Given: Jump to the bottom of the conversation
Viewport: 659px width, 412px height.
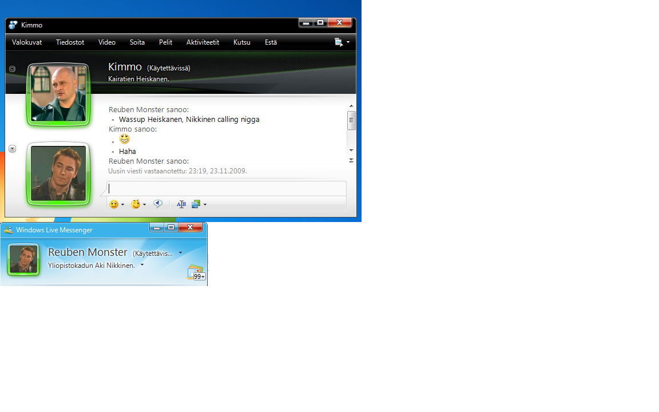Looking at the screenshot, I should (x=351, y=160).
